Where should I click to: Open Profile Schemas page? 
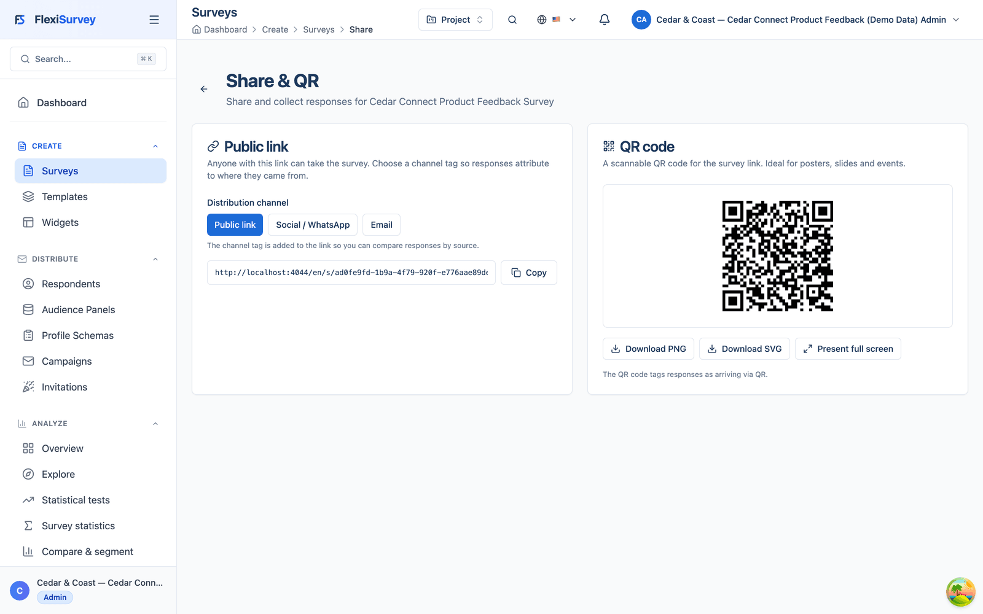coord(91,335)
